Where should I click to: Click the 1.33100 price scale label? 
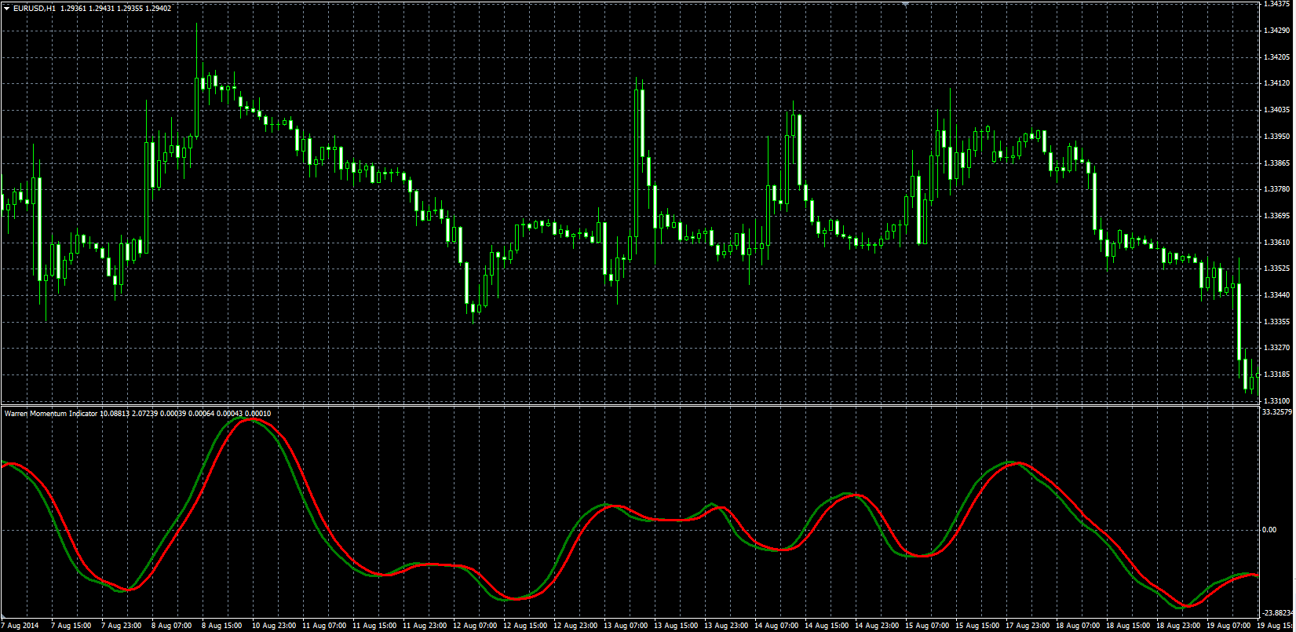[1276, 401]
